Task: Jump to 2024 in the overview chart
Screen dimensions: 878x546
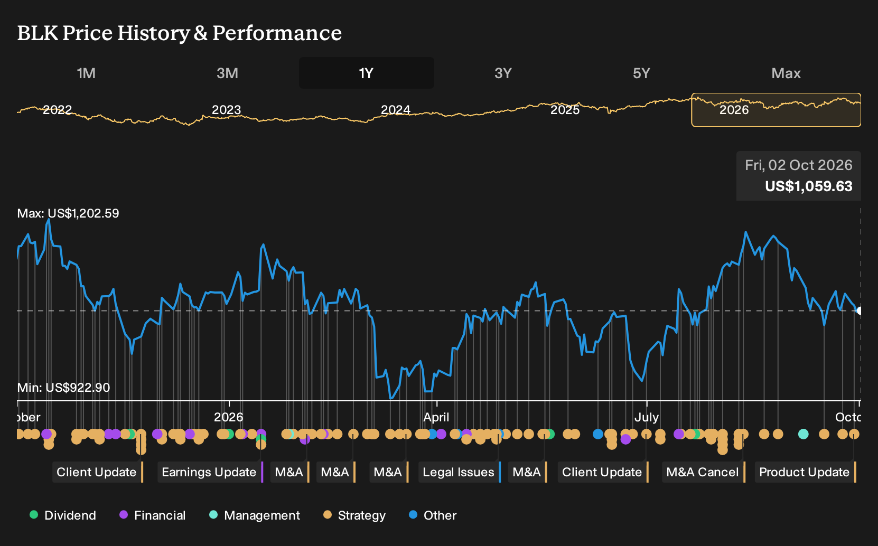Action: coord(396,110)
